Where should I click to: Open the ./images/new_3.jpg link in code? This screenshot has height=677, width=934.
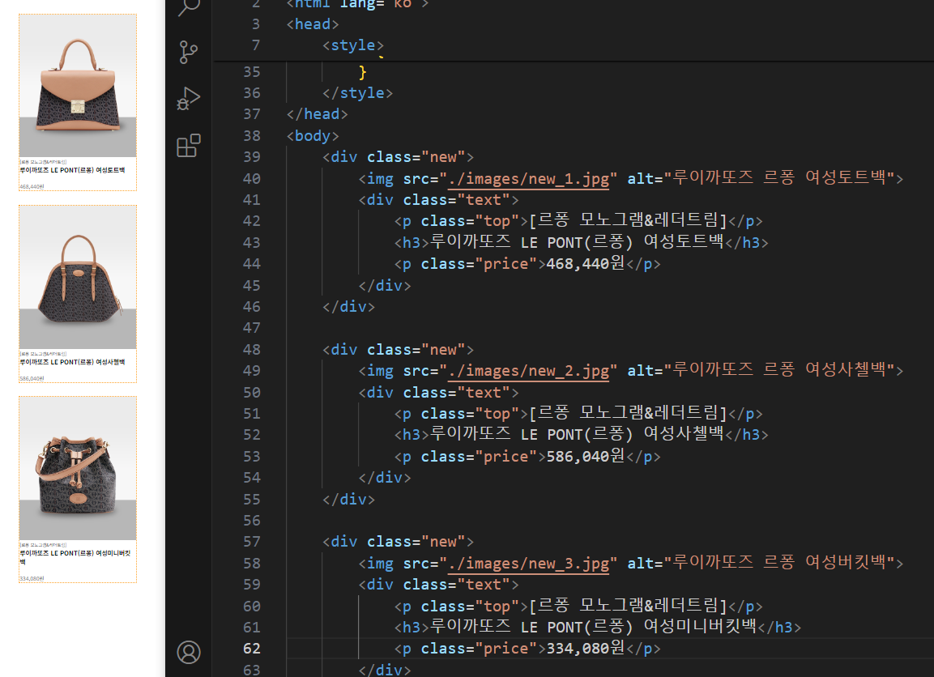coord(528,564)
